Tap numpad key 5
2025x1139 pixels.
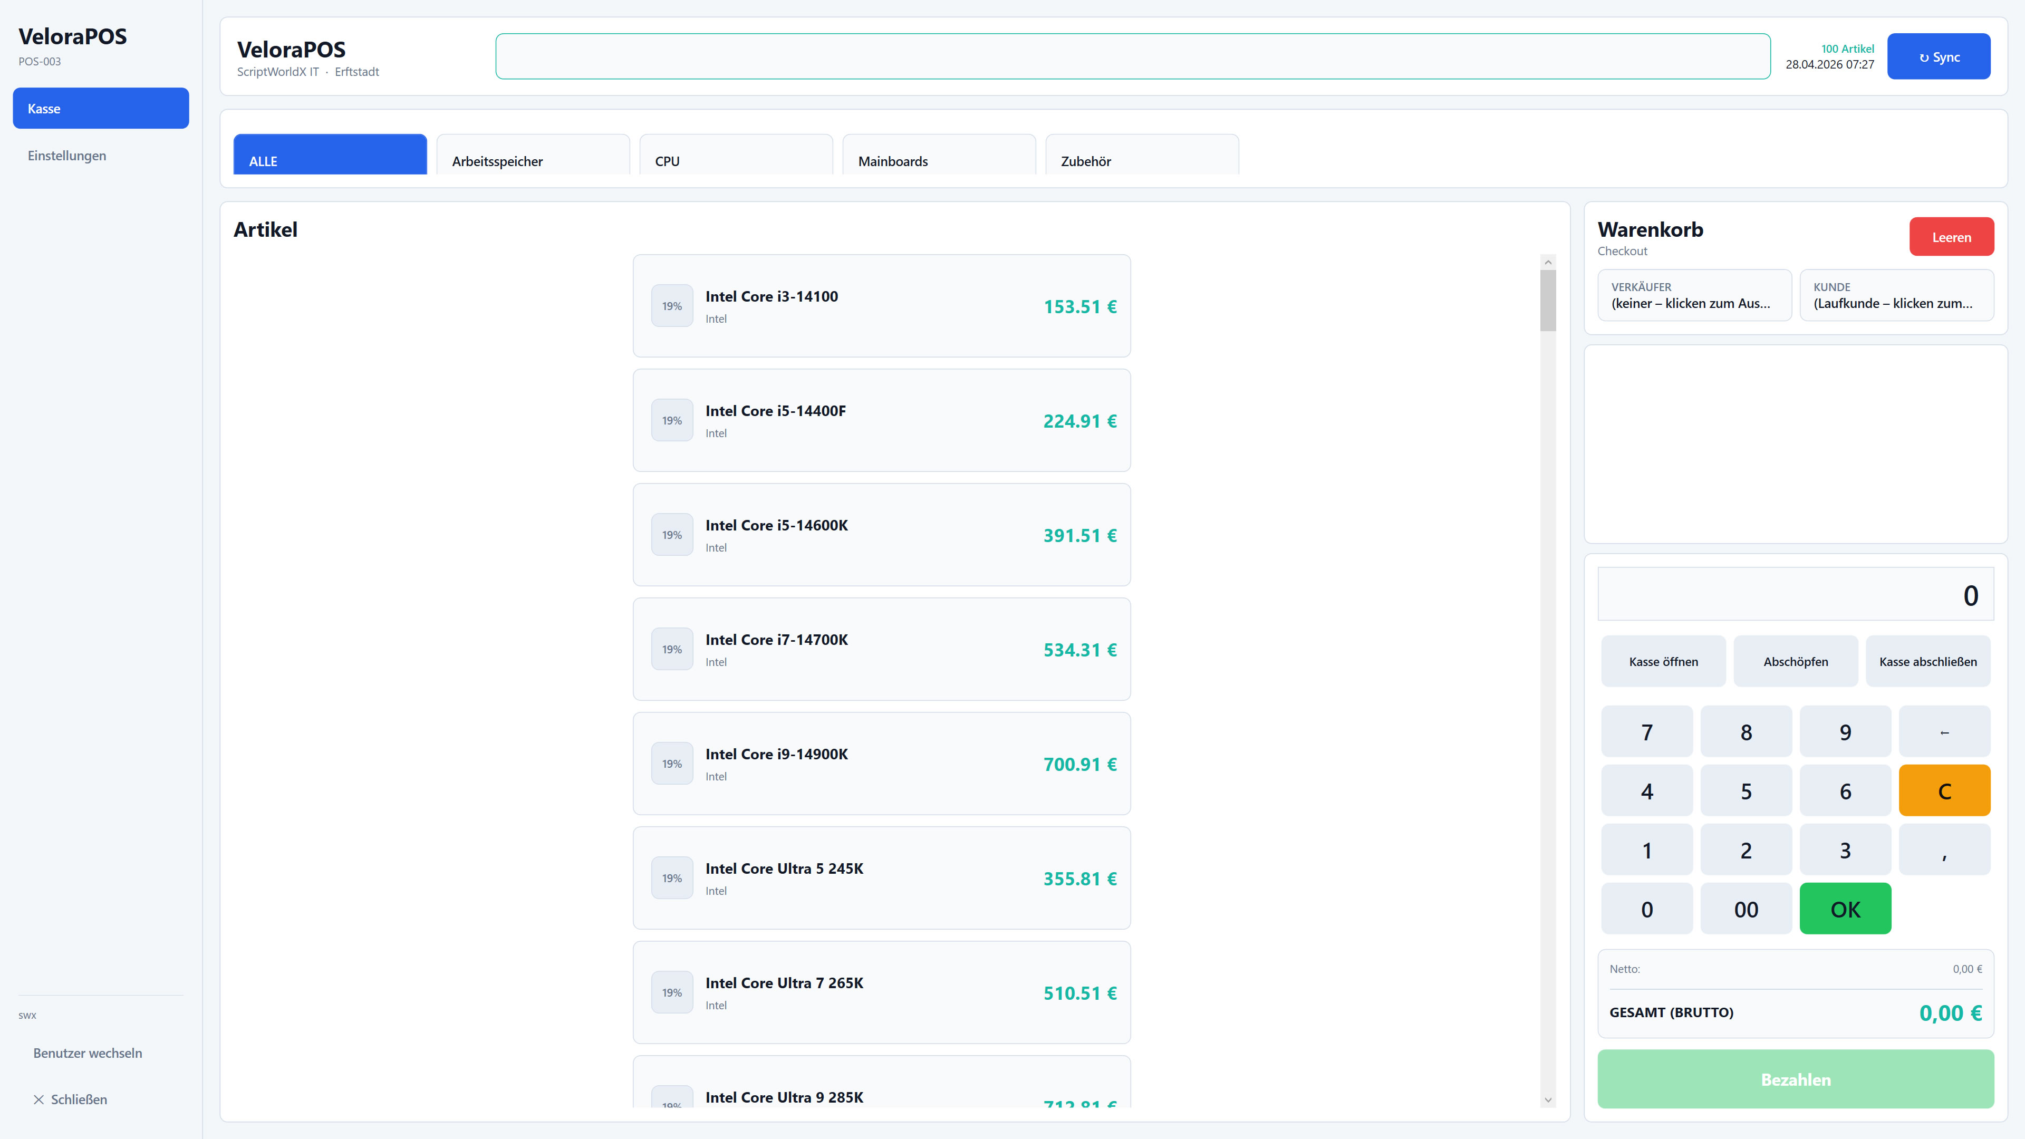(x=1746, y=791)
